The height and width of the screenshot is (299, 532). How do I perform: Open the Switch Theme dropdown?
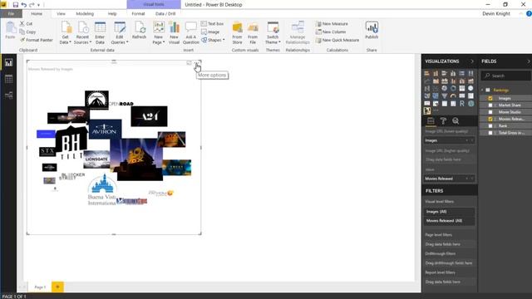273,33
